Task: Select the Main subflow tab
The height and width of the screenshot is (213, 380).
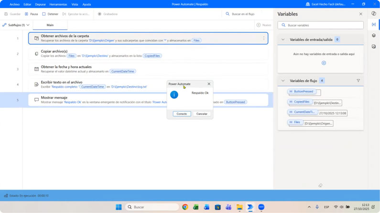Action: [50, 25]
